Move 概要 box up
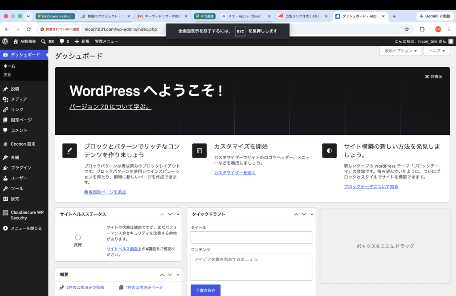The width and height of the screenshot is (456, 296). (x=162, y=275)
